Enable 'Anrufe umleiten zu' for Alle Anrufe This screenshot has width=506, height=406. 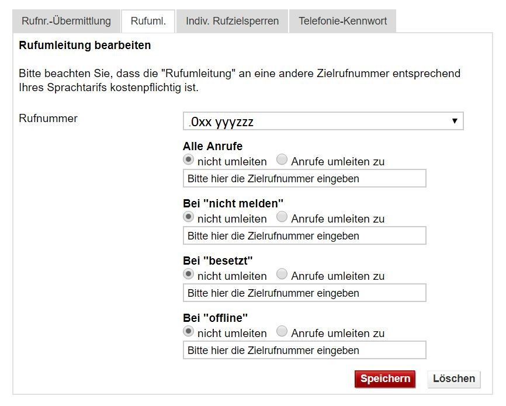282,159
